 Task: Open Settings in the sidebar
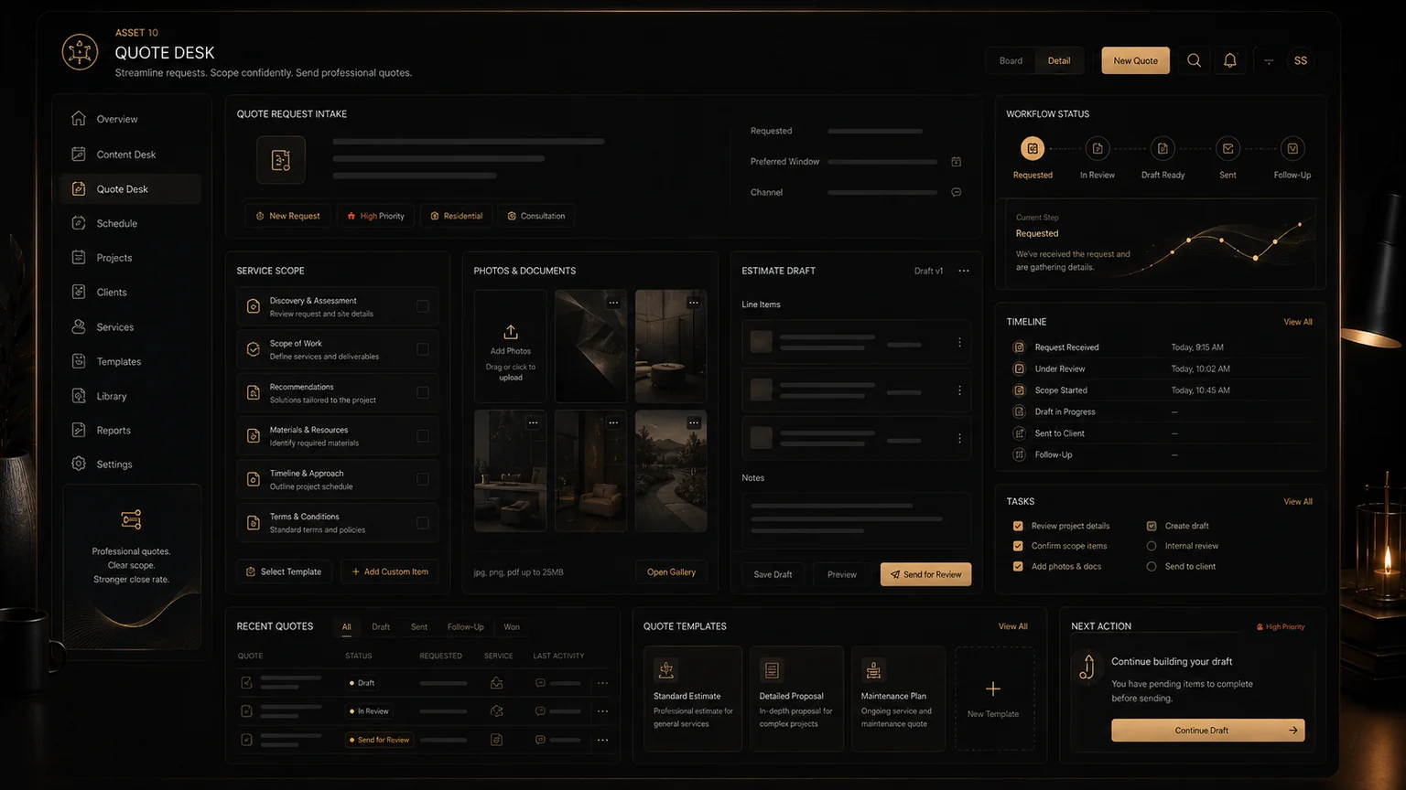click(x=131, y=464)
